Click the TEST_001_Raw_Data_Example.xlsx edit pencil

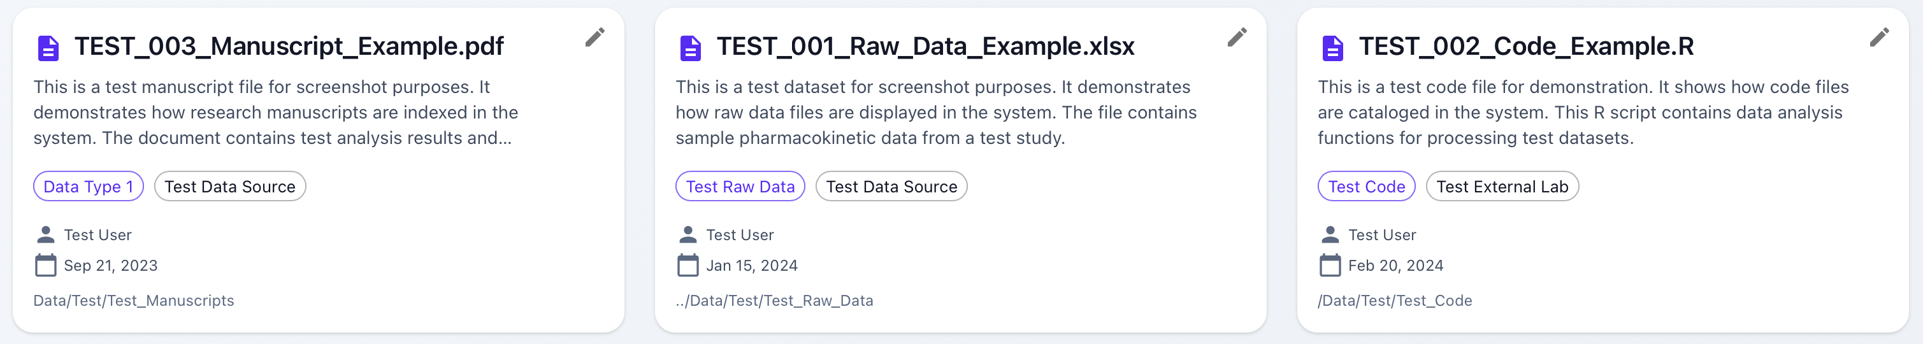point(1236,38)
